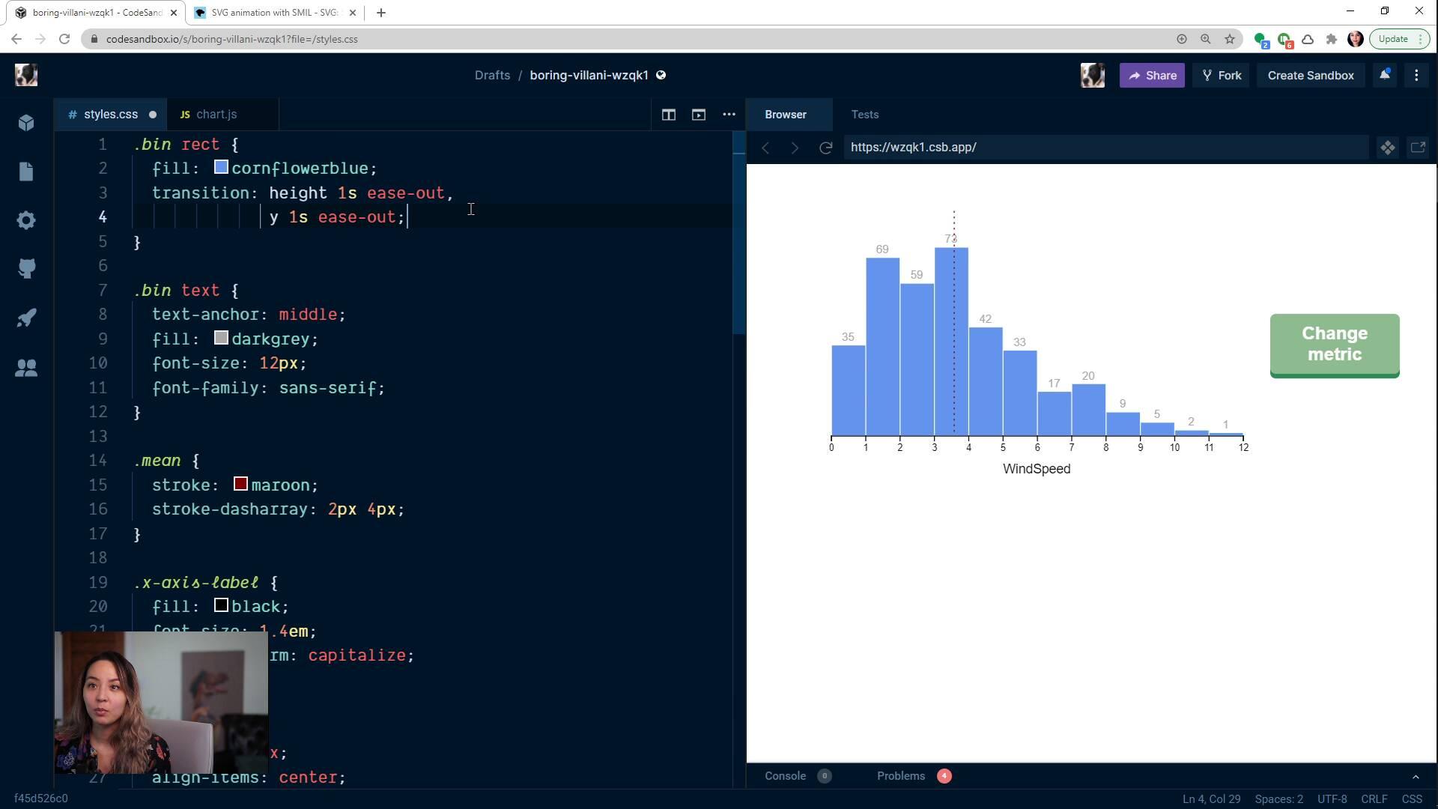Open the GitHub sidebar panel
This screenshot has height=809, width=1438.
coord(26,269)
